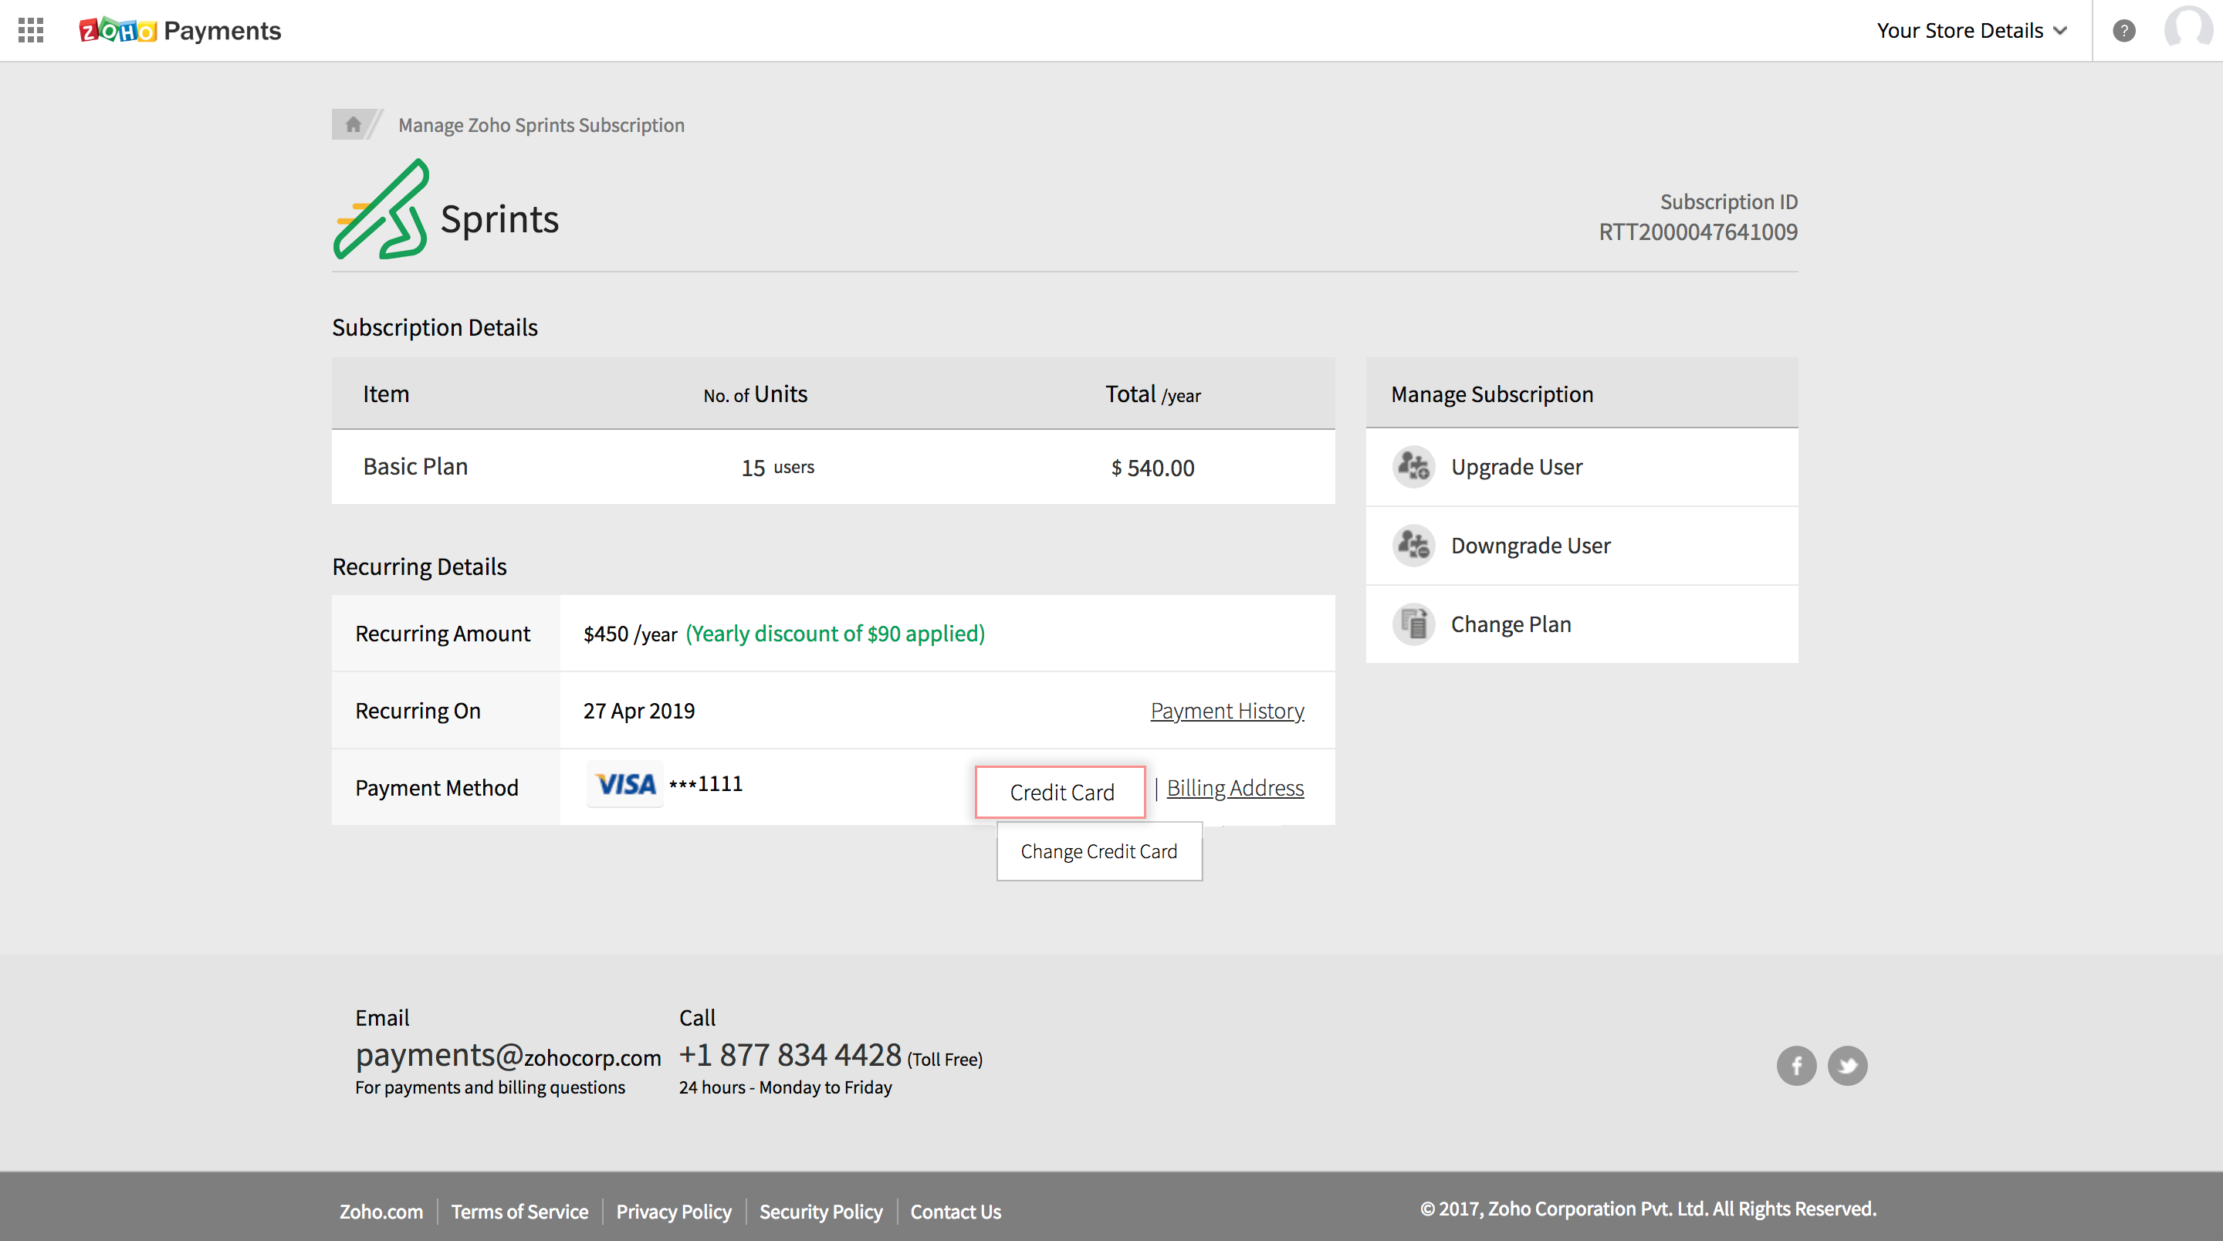The height and width of the screenshot is (1241, 2223).
Task: Choose Downgrade User from Manage Subscription
Action: (x=1530, y=546)
